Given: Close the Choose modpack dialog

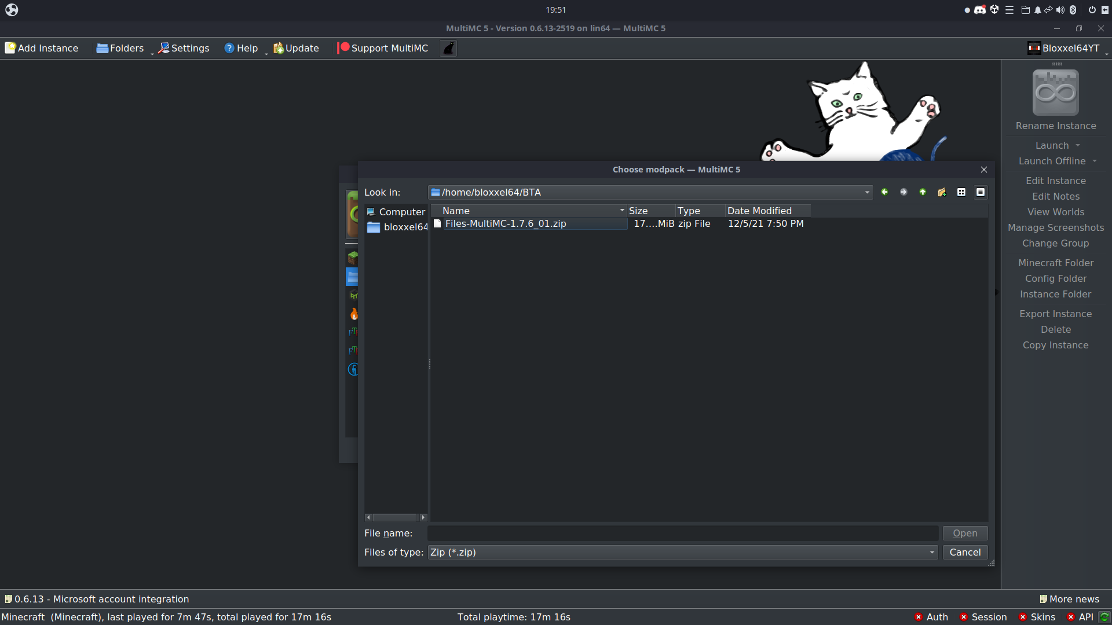Looking at the screenshot, I should pos(983,170).
